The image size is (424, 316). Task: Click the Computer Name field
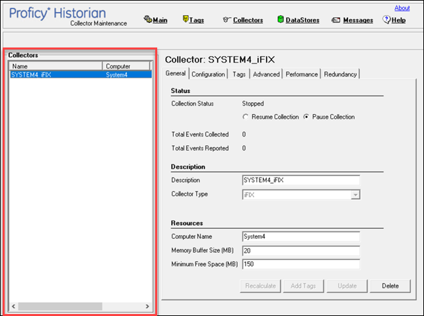pos(301,237)
